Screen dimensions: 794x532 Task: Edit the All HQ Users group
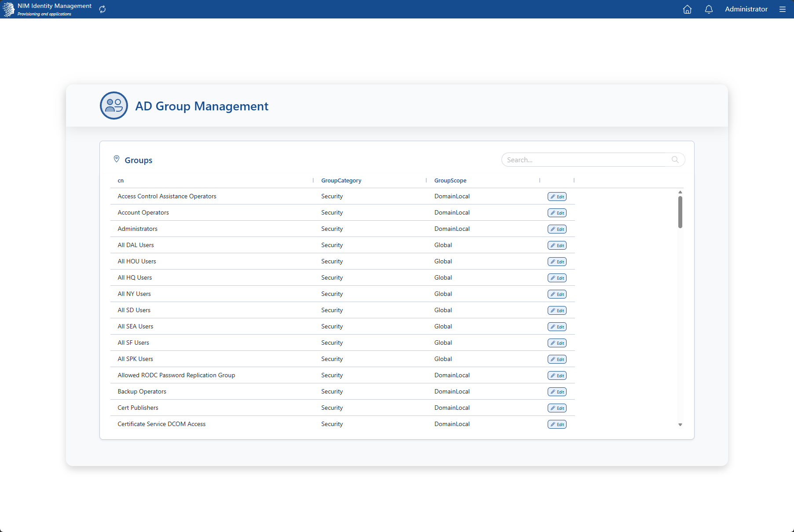click(x=557, y=278)
